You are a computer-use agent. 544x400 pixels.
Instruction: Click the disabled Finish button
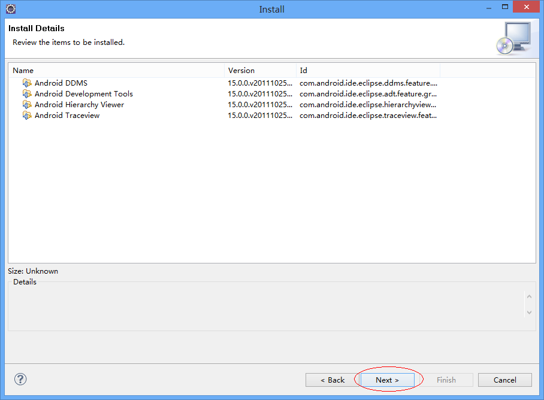pyautogui.click(x=446, y=380)
